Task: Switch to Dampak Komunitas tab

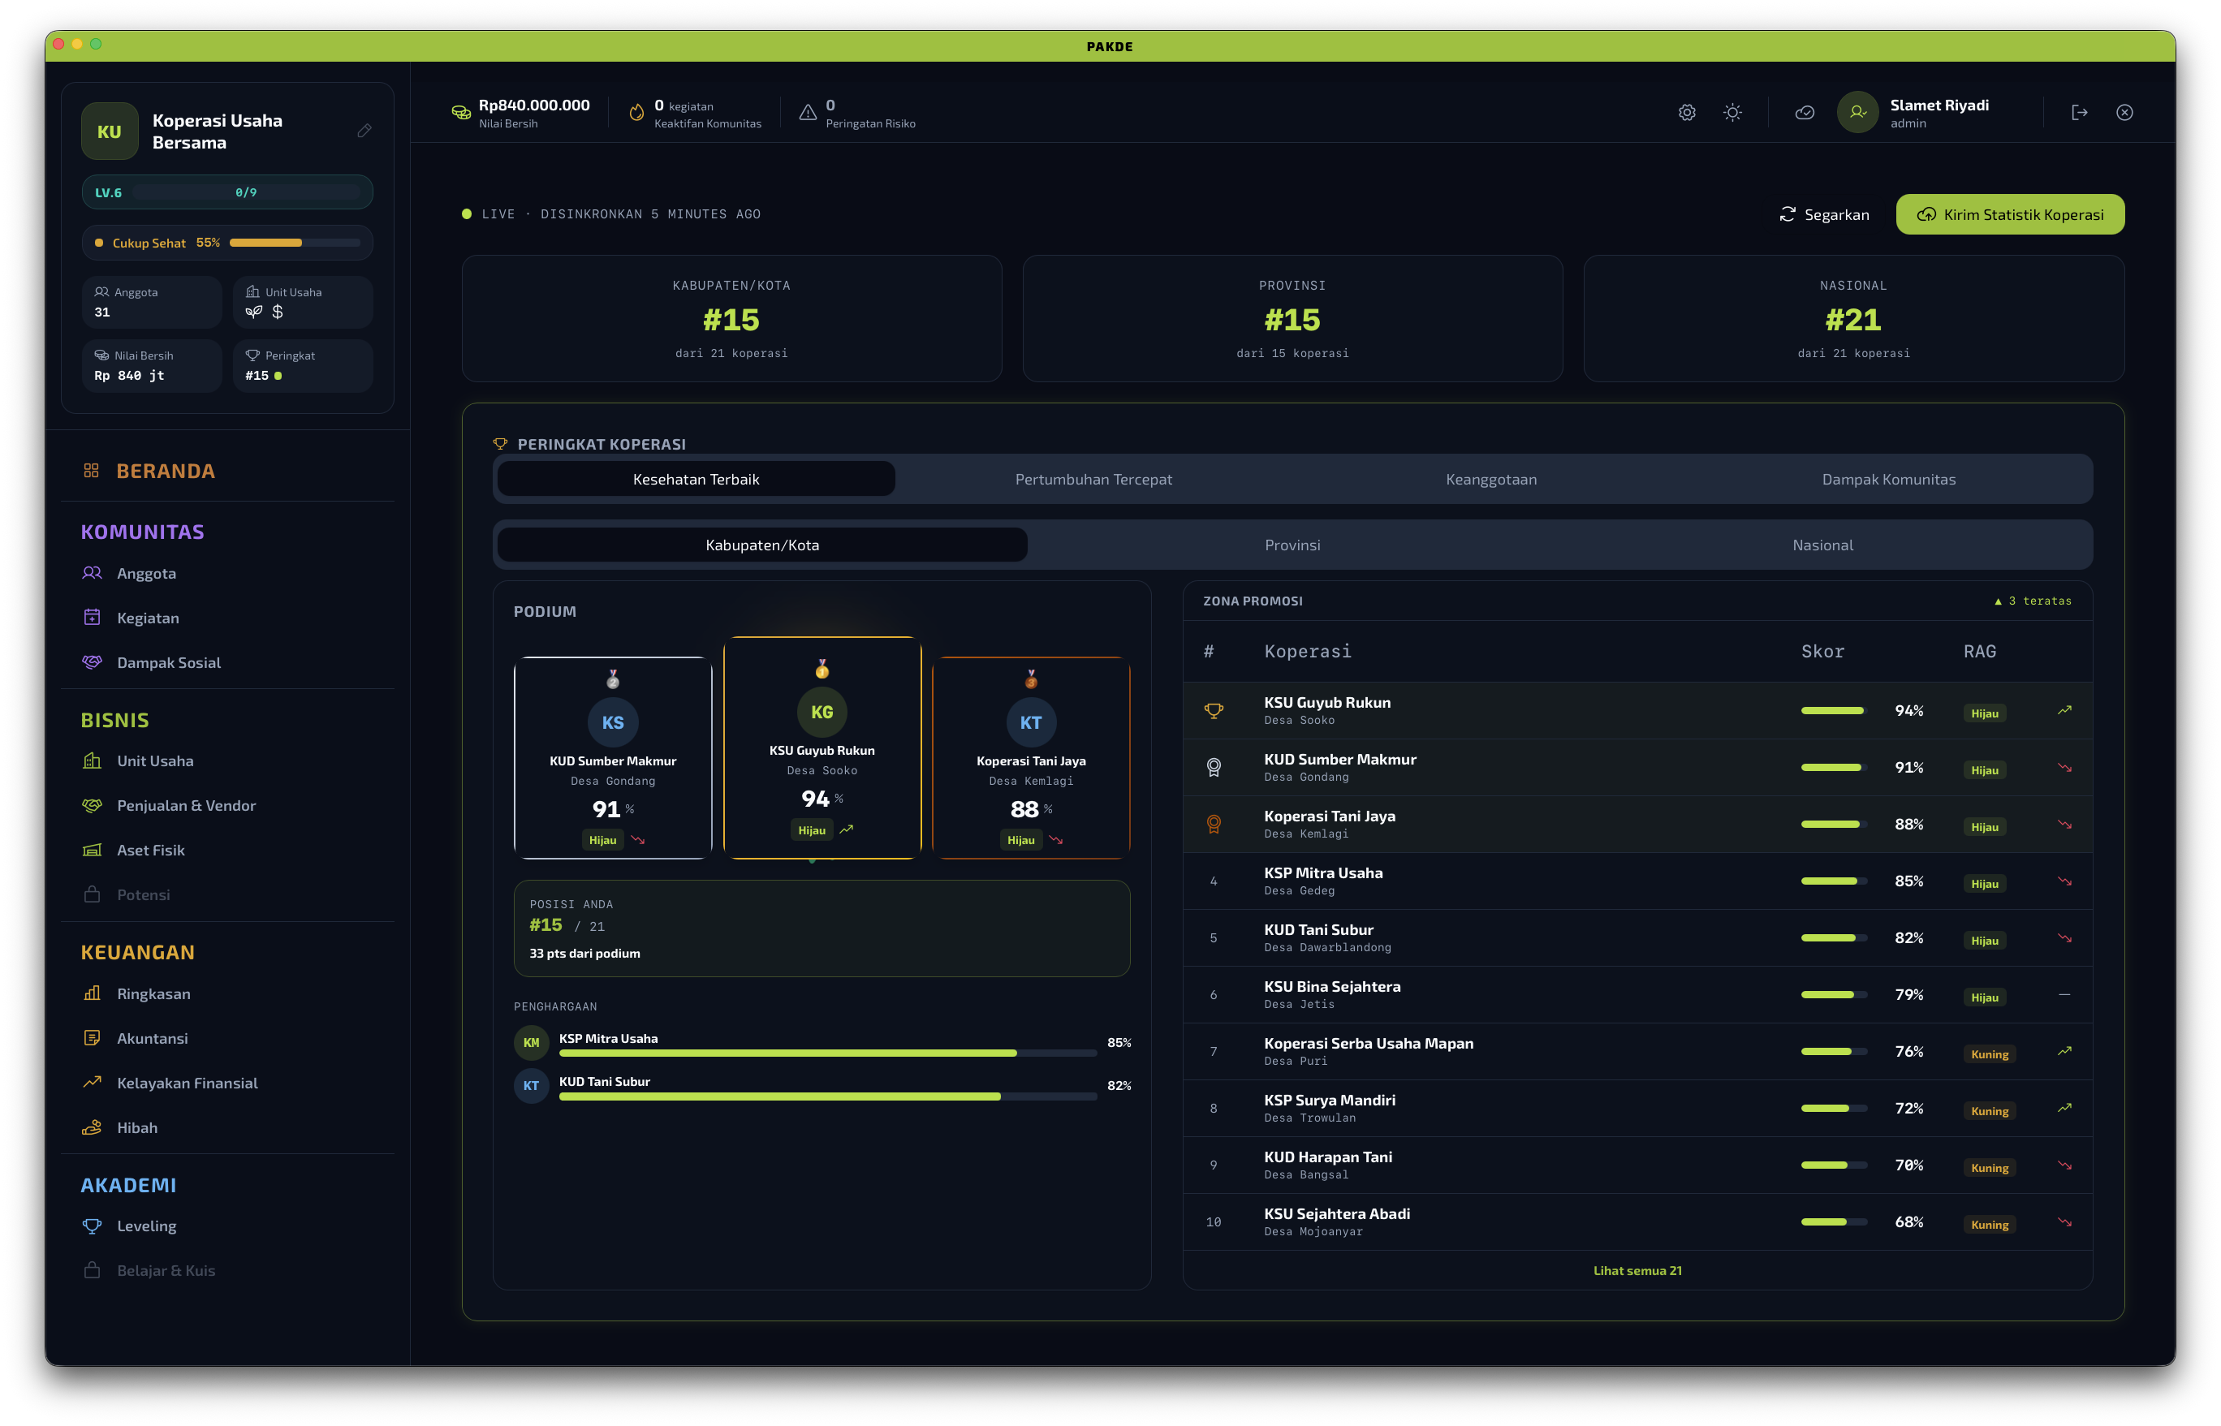Action: tap(1888, 480)
